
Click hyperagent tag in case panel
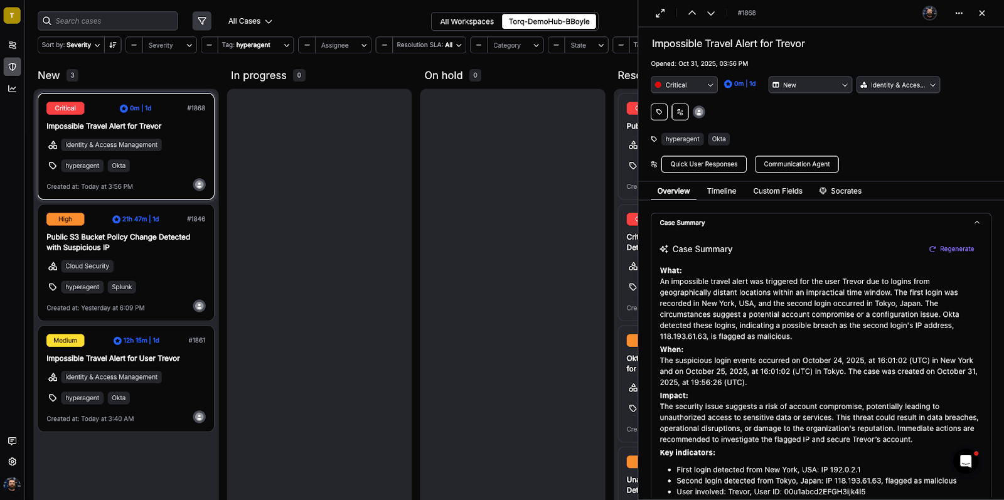pos(682,139)
